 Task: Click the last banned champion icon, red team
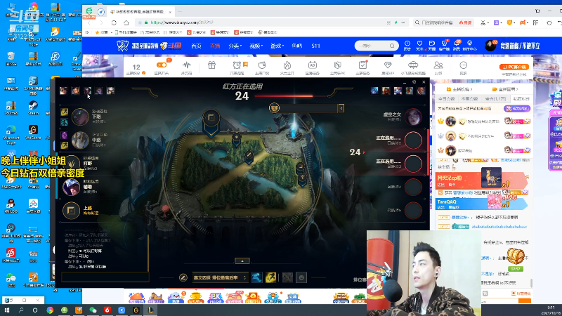point(421,91)
